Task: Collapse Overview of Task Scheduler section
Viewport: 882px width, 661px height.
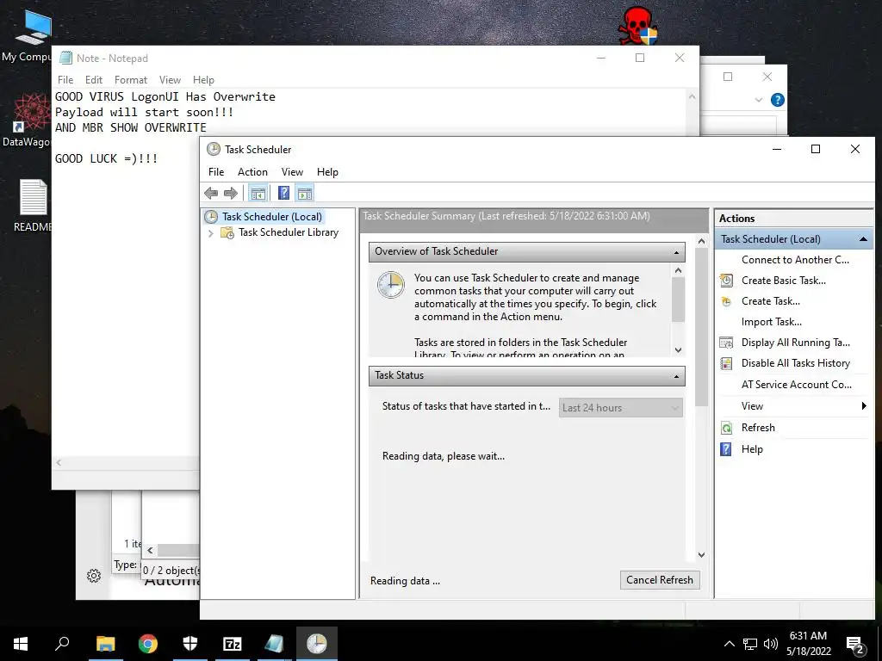Action: coord(676,252)
